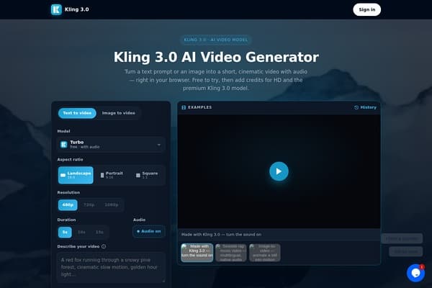Open History in the examples panel
Image resolution: width=432 pixels, height=288 pixels.
tap(365, 107)
